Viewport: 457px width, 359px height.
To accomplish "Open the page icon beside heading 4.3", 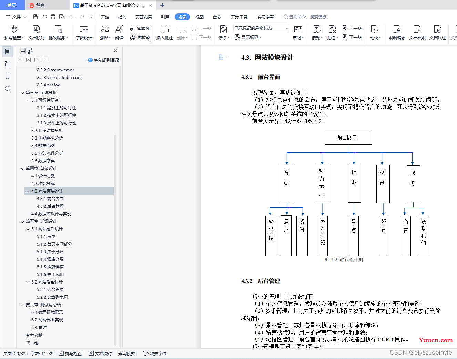I will click(x=221, y=57).
